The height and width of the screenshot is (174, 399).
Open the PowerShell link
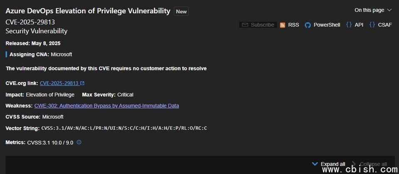323,25
